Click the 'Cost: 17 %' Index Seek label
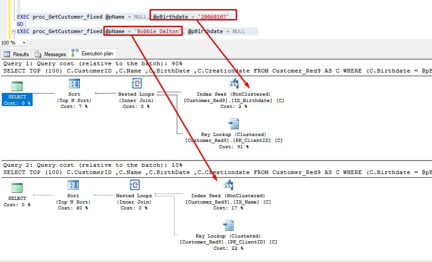The height and width of the screenshot is (262, 432). 228,208
